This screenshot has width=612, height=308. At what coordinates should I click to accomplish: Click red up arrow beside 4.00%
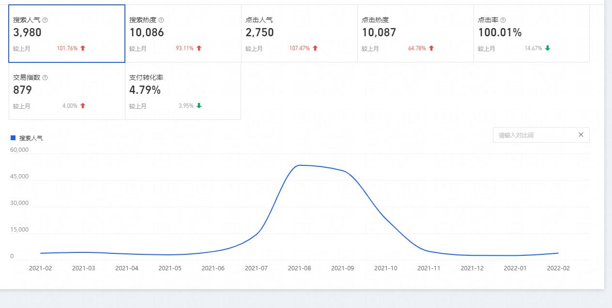(83, 106)
